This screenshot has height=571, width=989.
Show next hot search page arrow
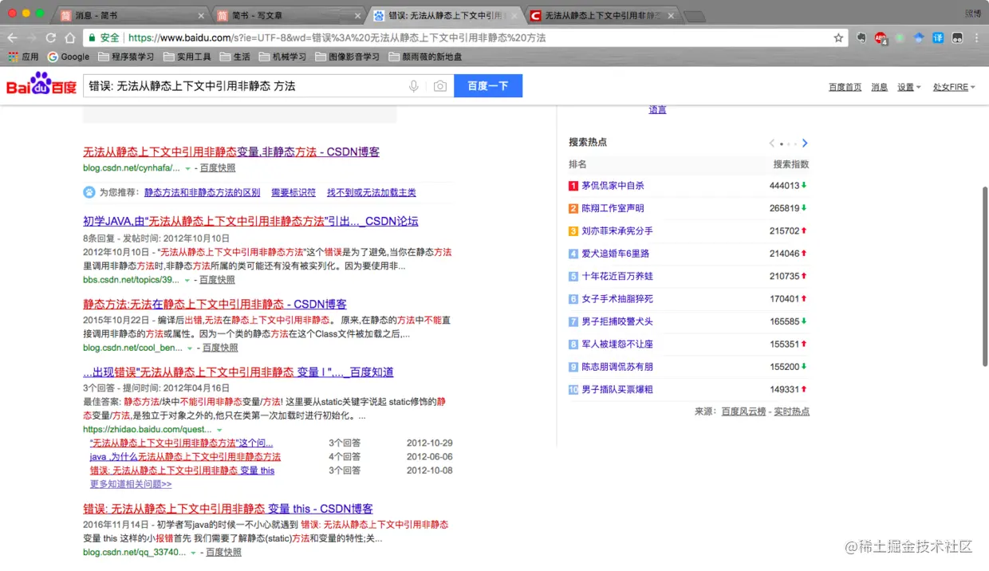[x=805, y=144]
